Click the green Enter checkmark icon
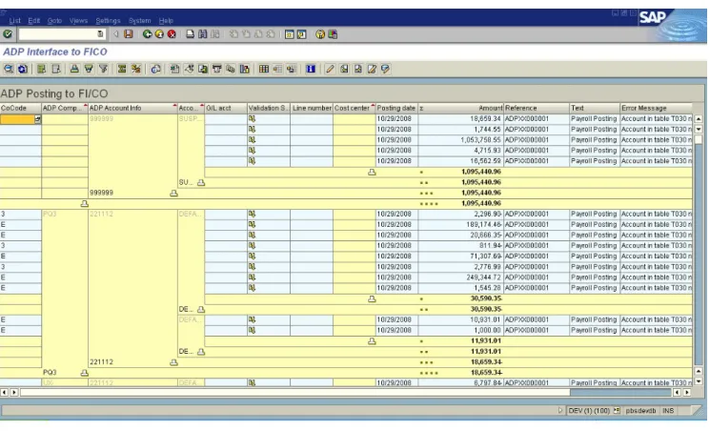The height and width of the screenshot is (431, 710). [8, 34]
